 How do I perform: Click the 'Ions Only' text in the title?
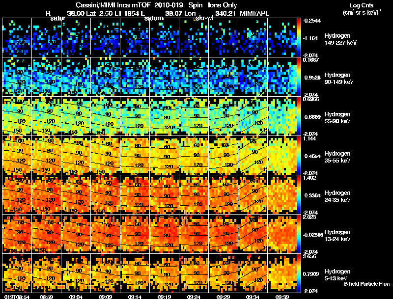tap(223, 5)
